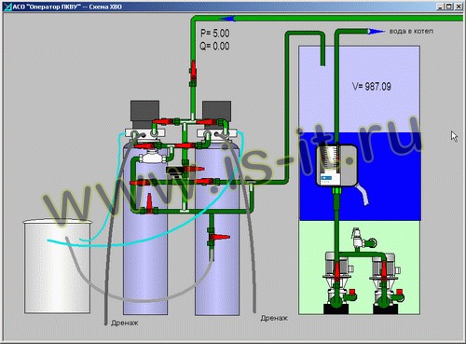This screenshot has height=344, width=466.
Task: Click the water meter between the filter tanks
Action: click(152, 156)
